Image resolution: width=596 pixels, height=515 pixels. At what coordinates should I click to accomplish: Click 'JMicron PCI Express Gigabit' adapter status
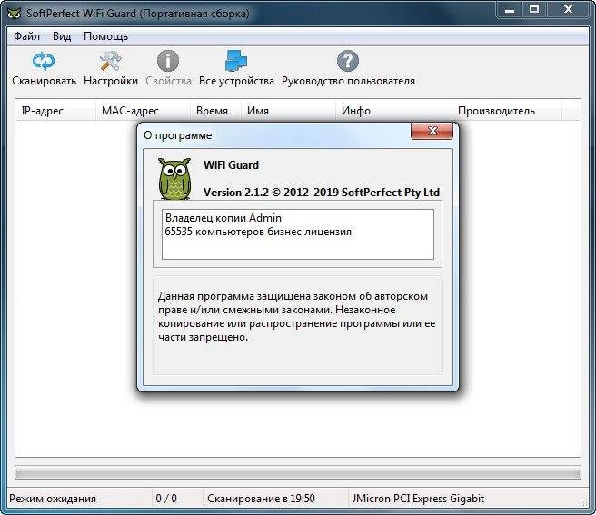(x=418, y=499)
